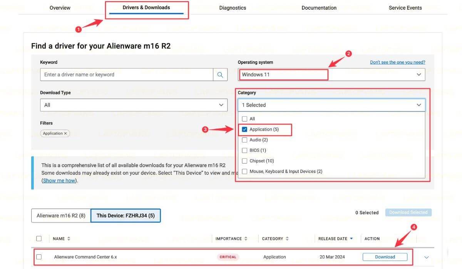This screenshot has width=462, height=269.
Task: Check the All category checkbox
Action: click(x=244, y=119)
